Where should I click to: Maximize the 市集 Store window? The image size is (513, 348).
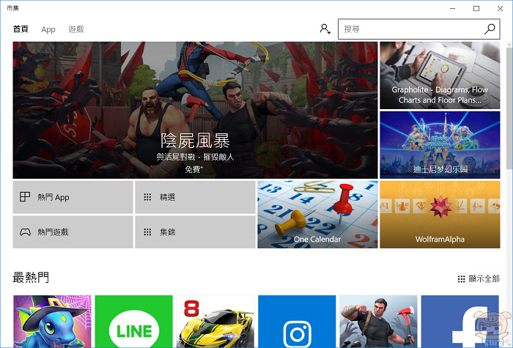click(476, 8)
